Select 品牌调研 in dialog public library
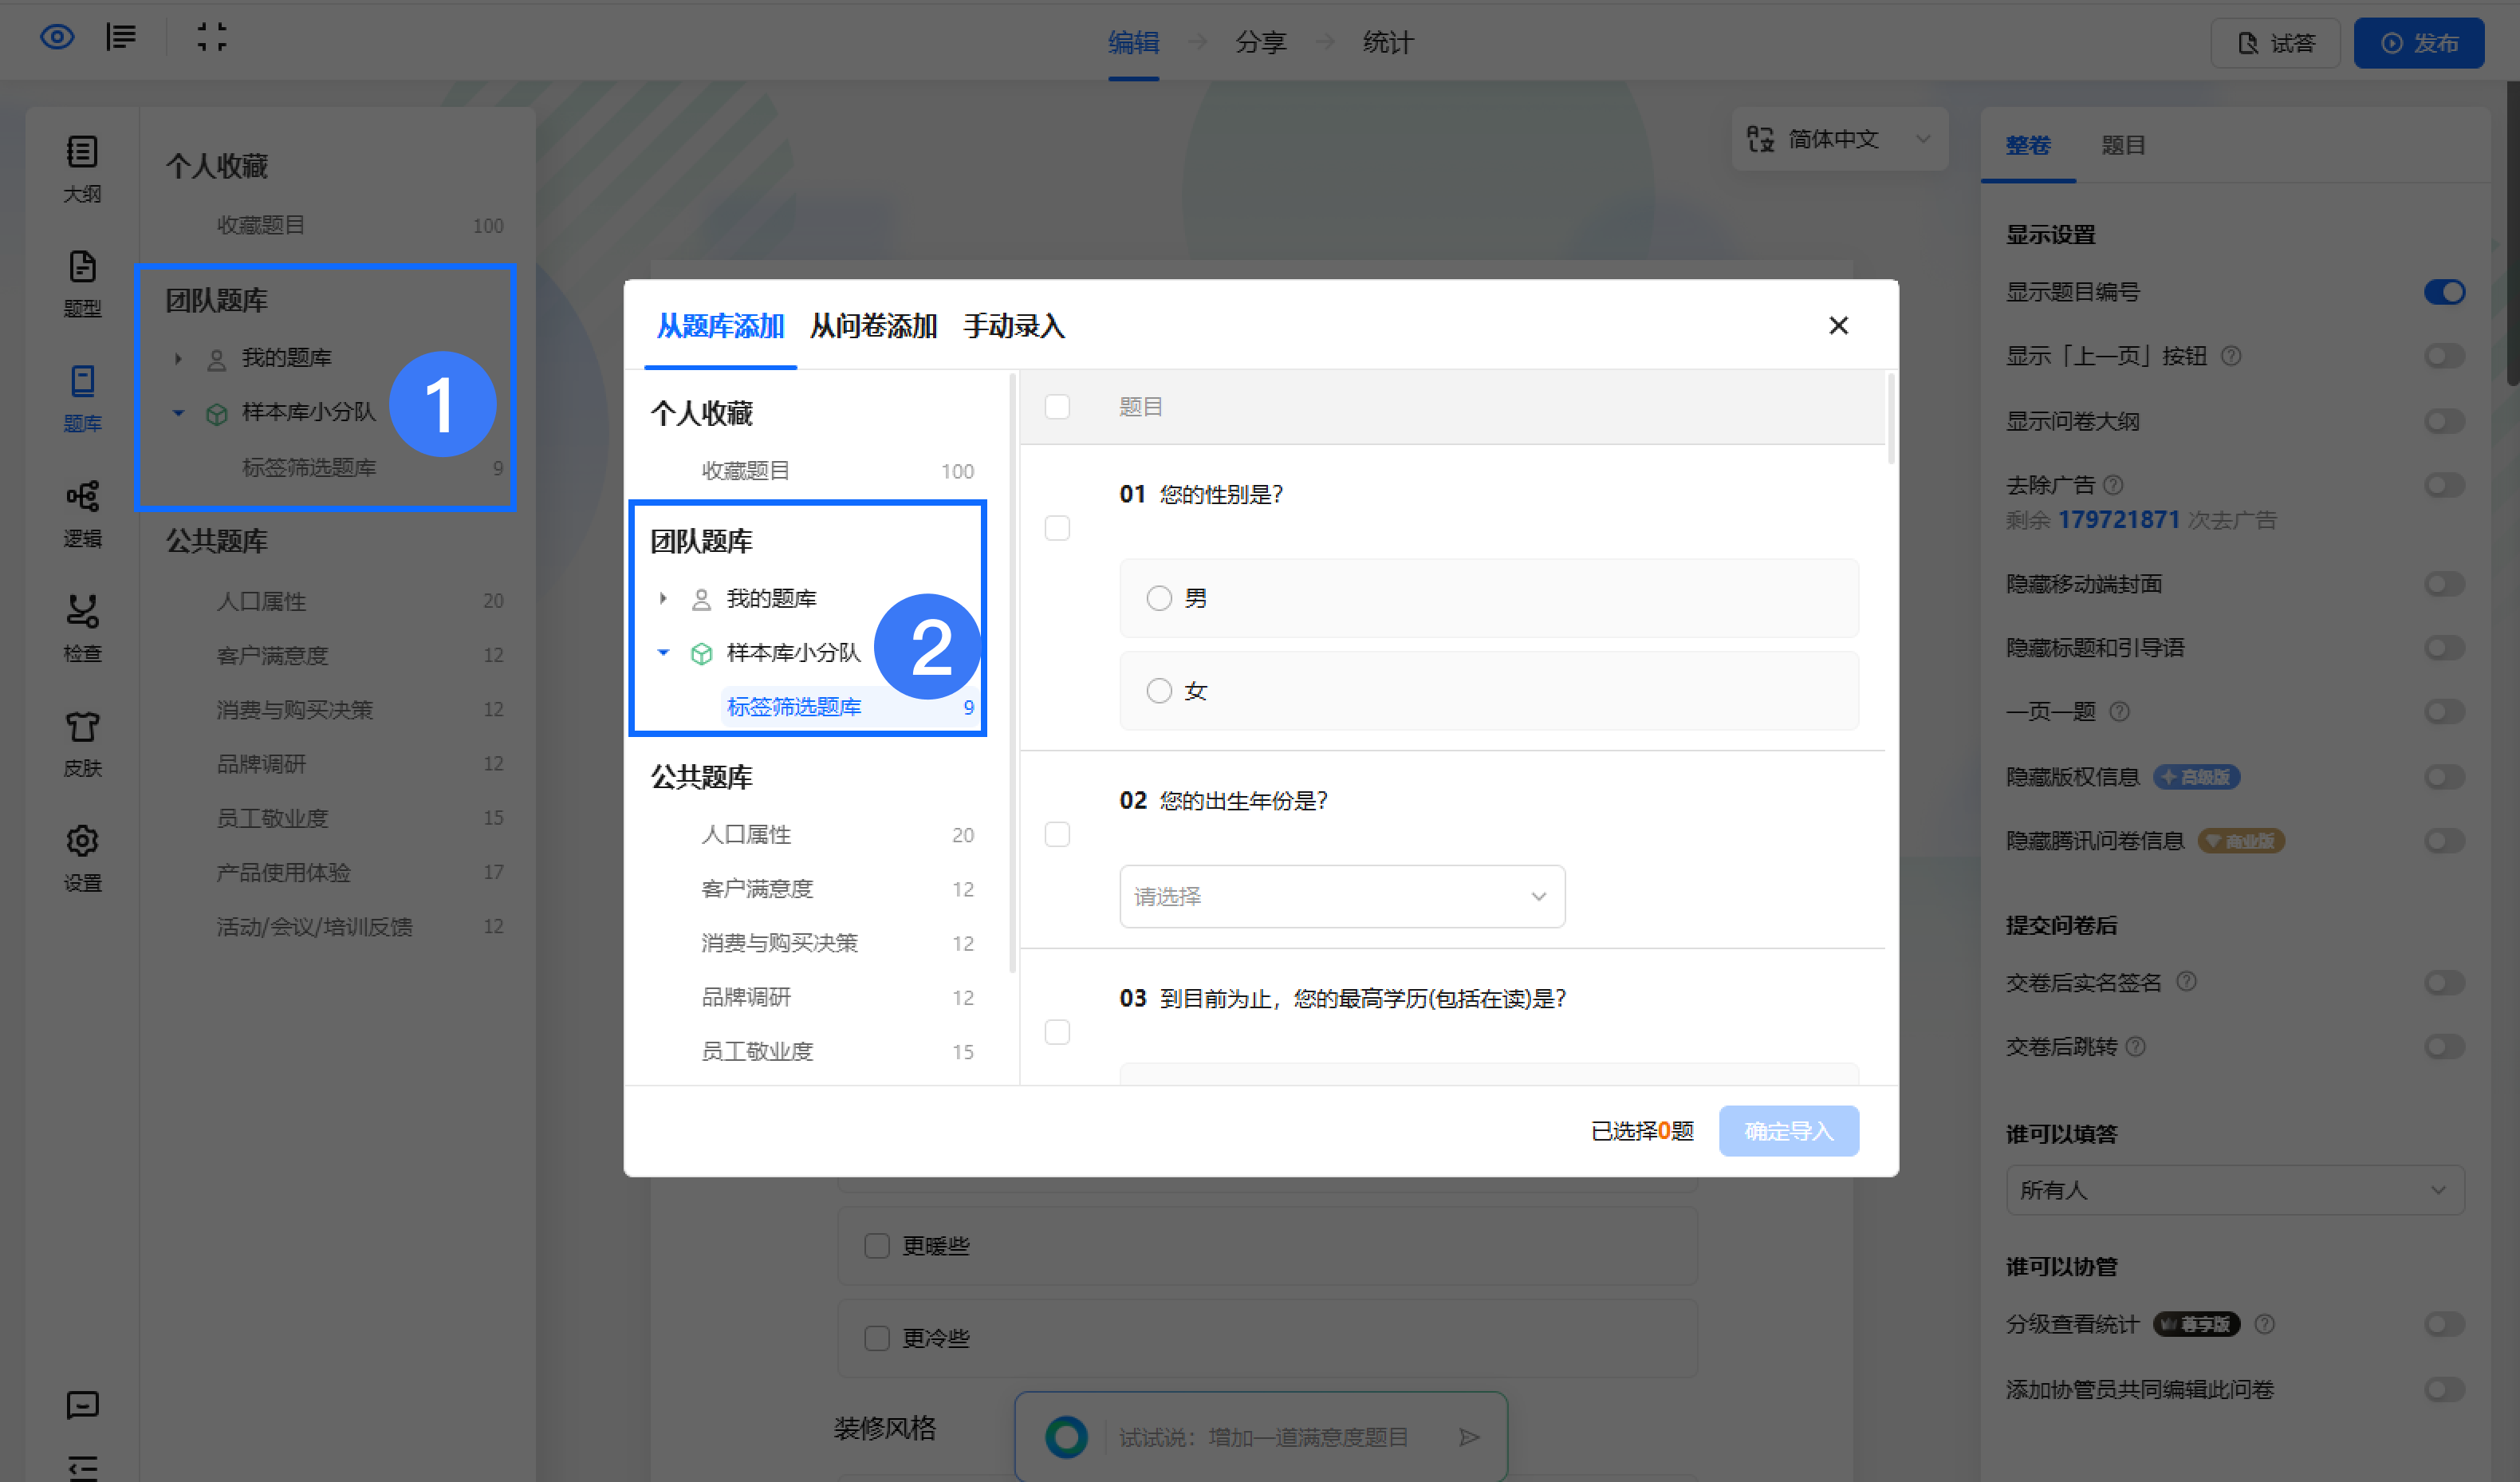 (746, 997)
